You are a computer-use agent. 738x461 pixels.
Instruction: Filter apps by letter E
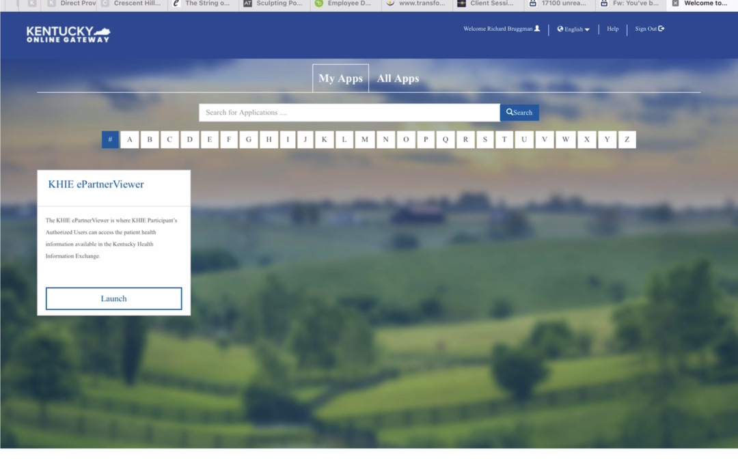(210, 139)
